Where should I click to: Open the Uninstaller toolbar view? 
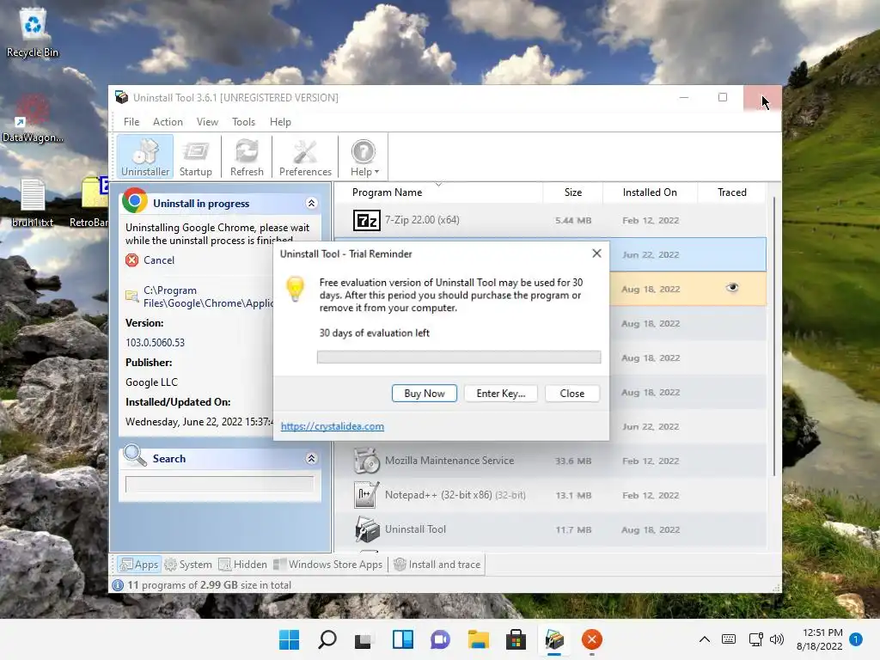coord(145,156)
